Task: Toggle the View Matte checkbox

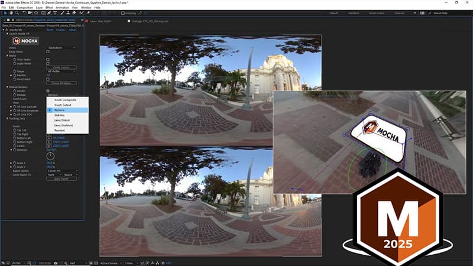Action: (48, 60)
